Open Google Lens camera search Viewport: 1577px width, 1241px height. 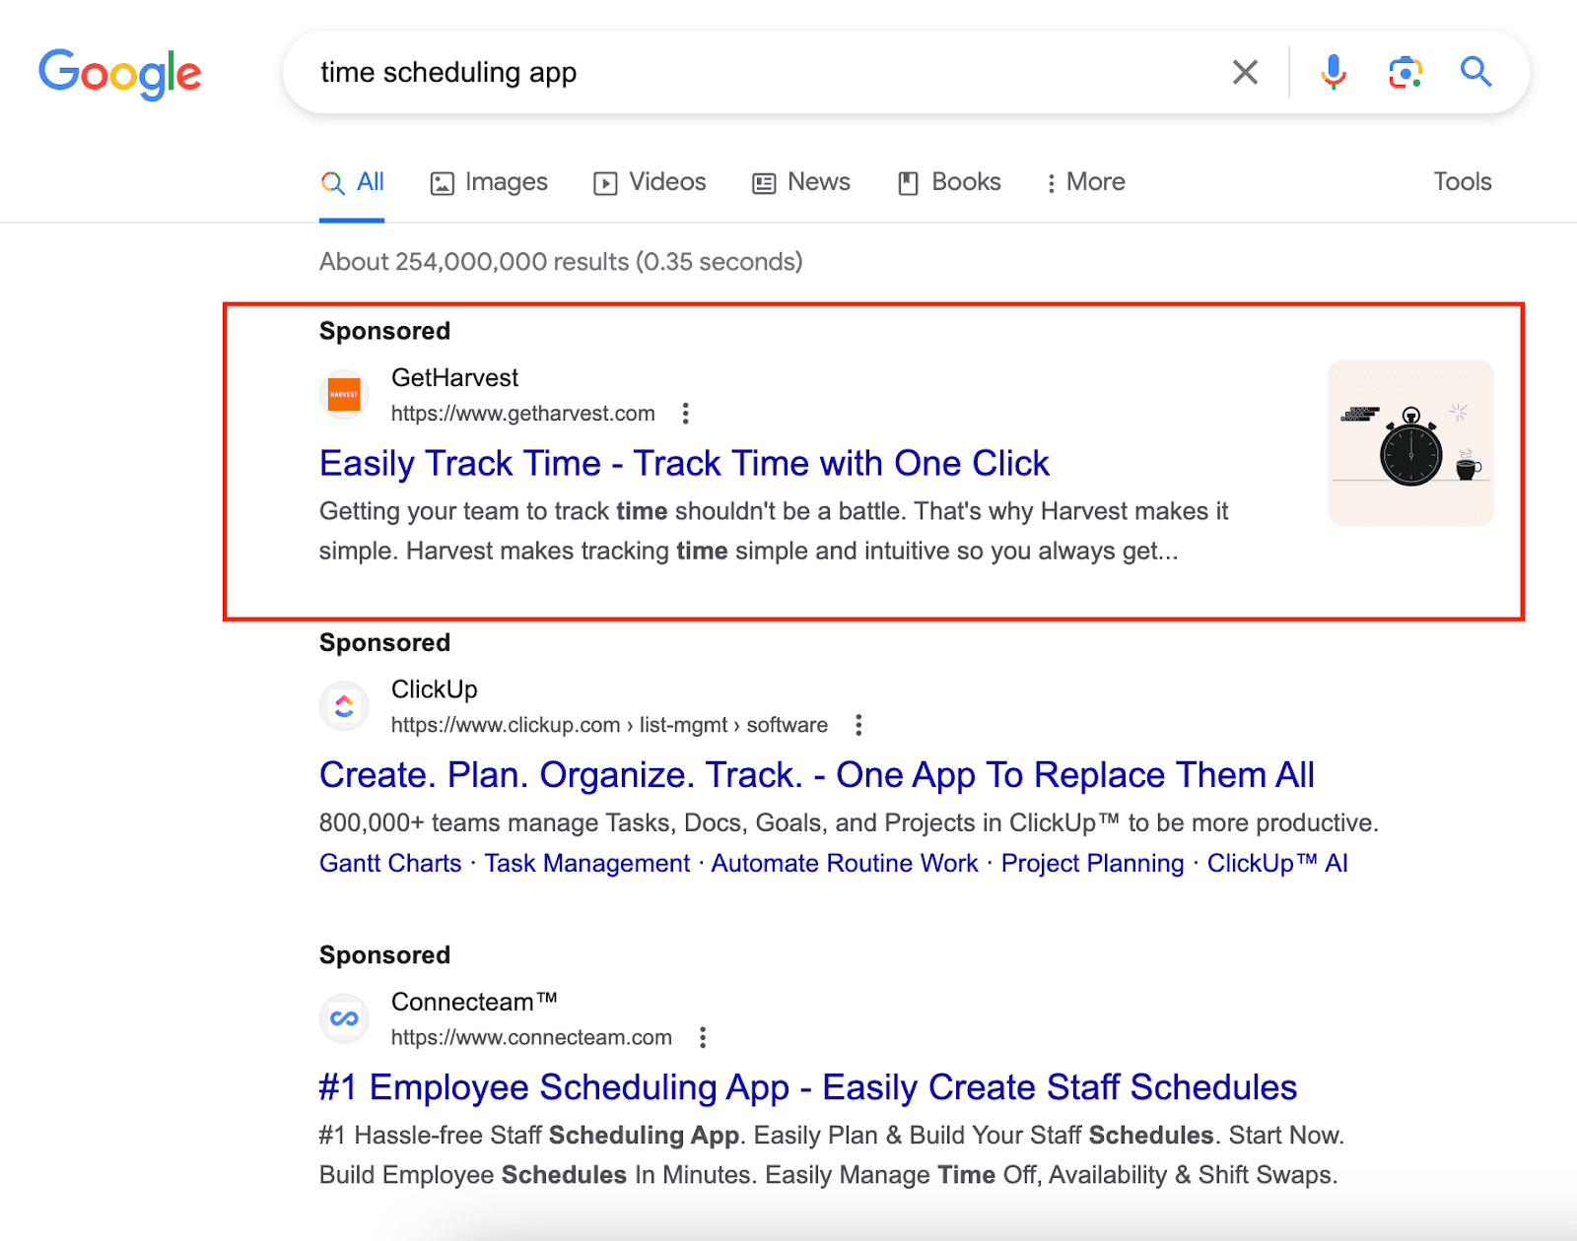point(1405,72)
